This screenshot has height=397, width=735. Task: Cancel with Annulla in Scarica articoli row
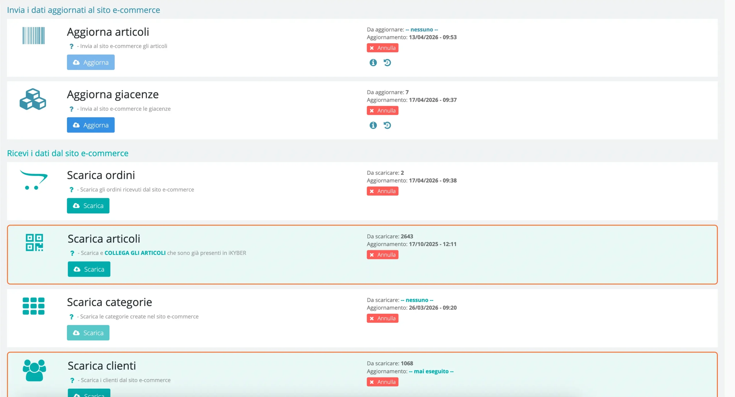382,255
